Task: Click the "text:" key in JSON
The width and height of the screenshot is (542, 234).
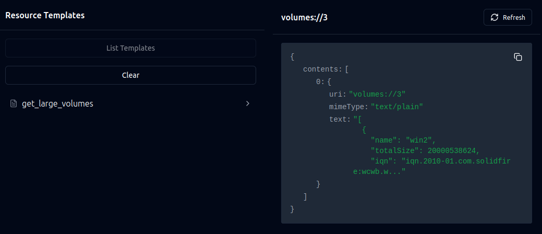Action: pyautogui.click(x=340, y=120)
